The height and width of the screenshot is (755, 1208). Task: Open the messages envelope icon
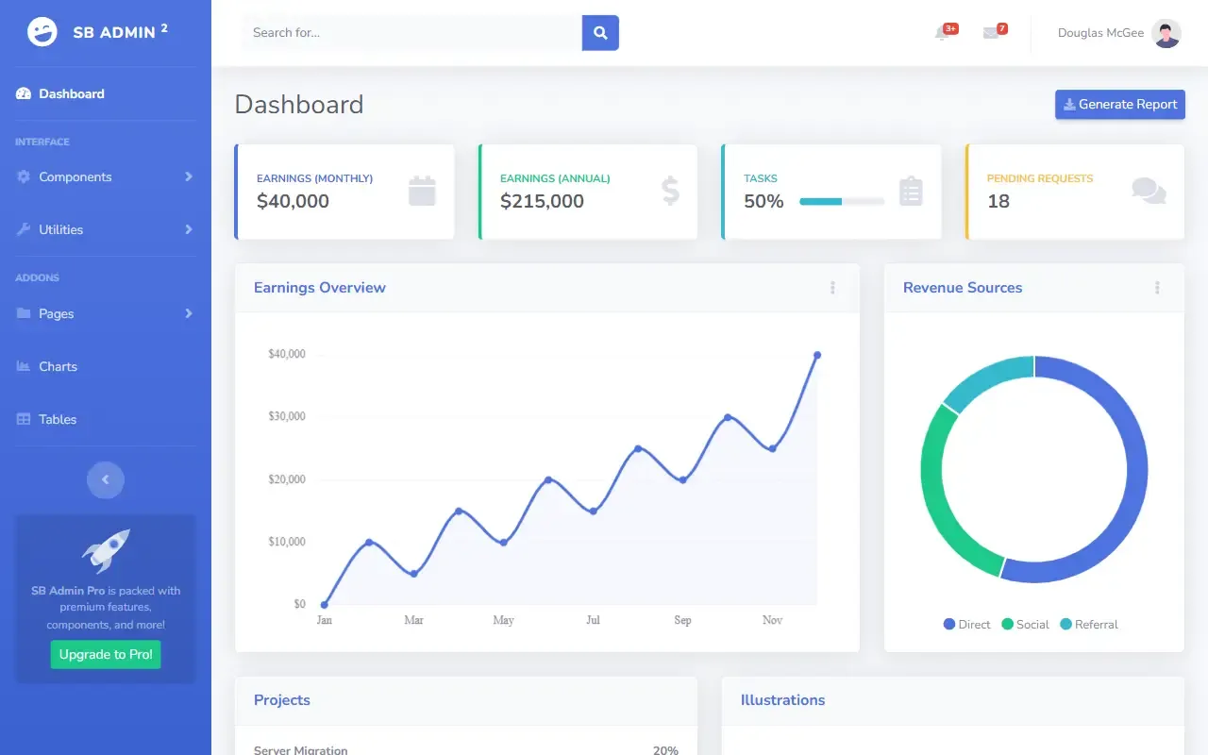pos(990,33)
